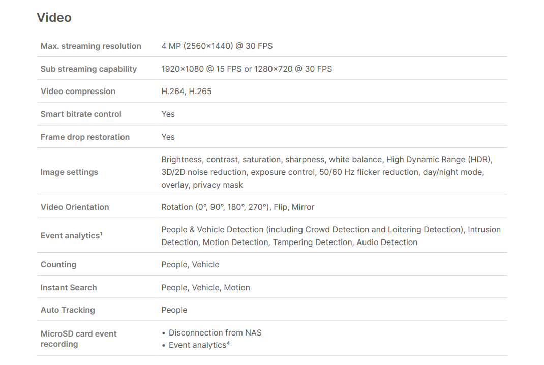Click the Video section heading
The width and height of the screenshot is (544, 365).
pyautogui.click(x=54, y=18)
